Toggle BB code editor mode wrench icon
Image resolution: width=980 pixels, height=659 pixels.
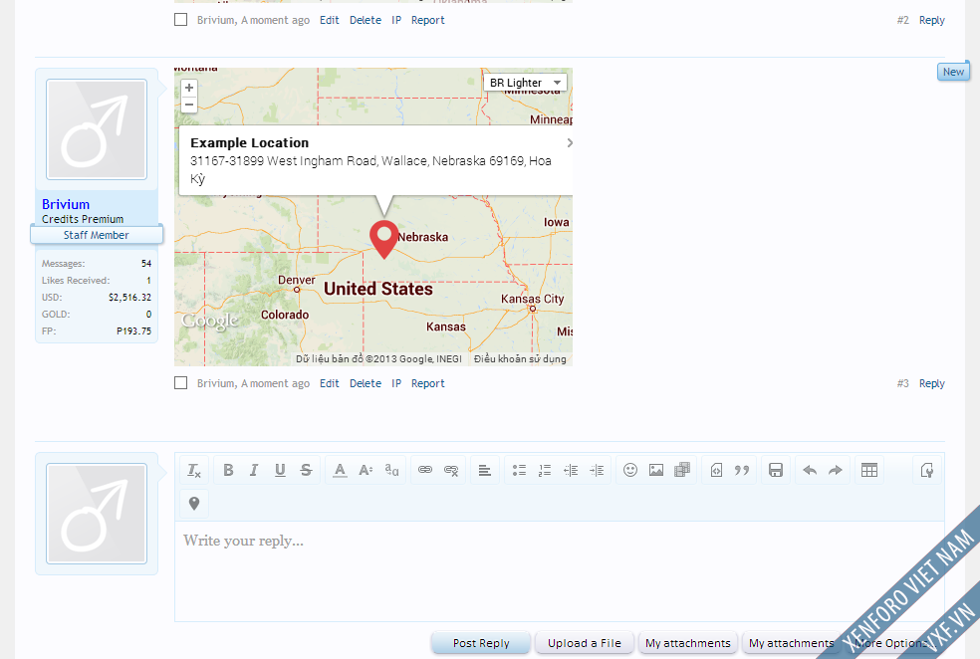(927, 470)
